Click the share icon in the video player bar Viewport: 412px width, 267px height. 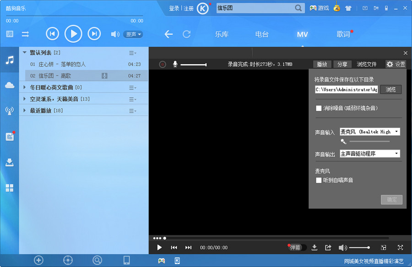[328, 247]
